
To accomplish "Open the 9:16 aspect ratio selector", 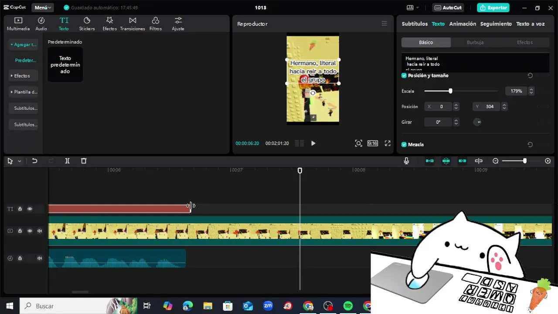I will [x=373, y=143].
